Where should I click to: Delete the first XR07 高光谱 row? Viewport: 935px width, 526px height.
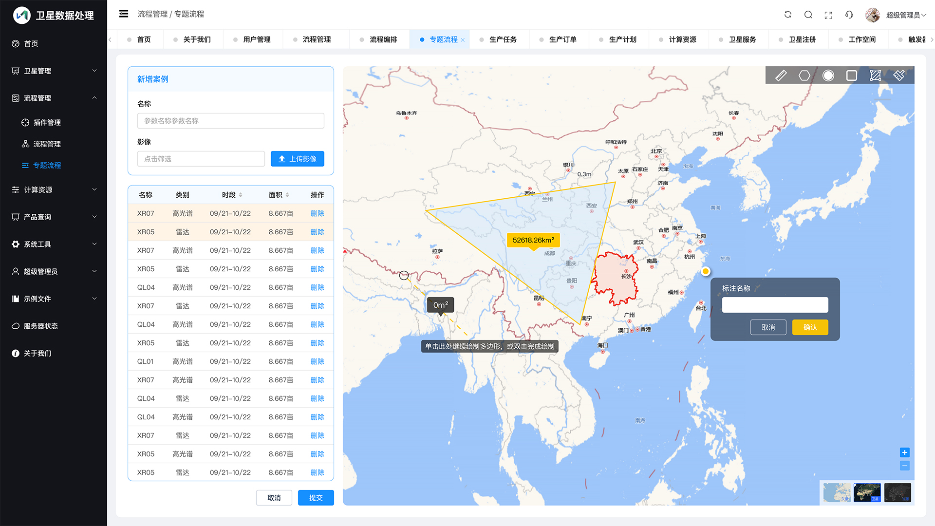pyautogui.click(x=317, y=213)
